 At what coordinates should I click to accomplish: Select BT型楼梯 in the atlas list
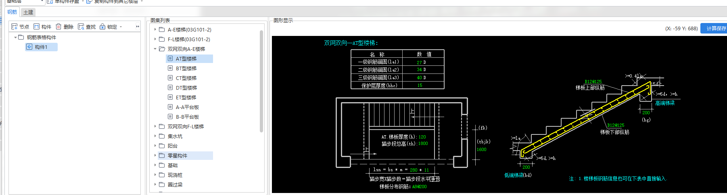coord(186,68)
